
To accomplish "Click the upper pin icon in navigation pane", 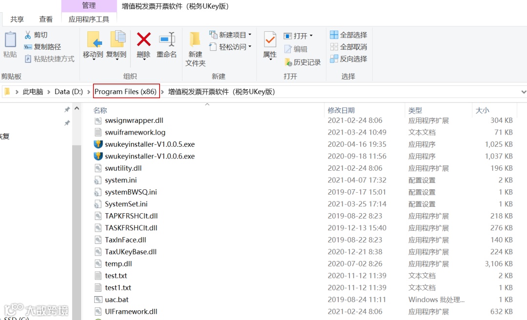I will coord(67,109).
